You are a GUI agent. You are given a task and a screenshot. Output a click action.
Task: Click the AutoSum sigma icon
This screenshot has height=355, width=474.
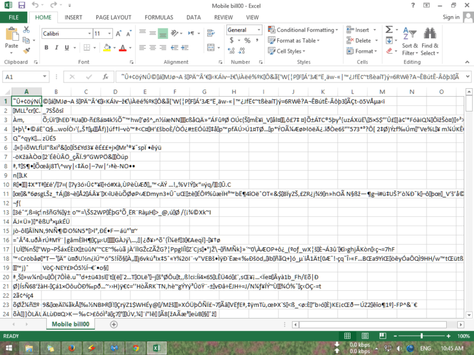[389, 30]
